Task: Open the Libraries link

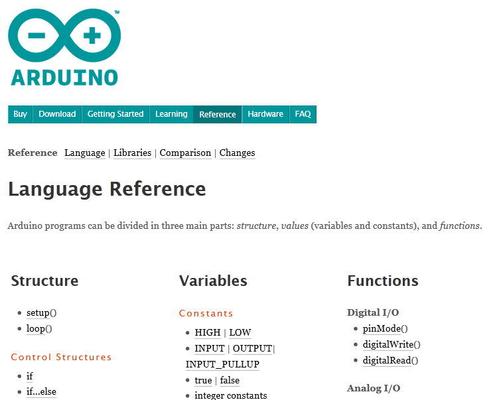Action: coord(132,153)
